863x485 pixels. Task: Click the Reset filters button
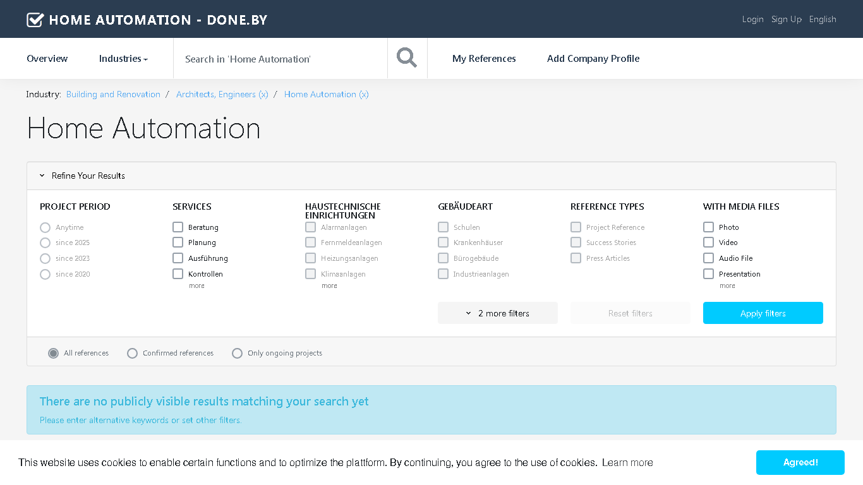[631, 313]
